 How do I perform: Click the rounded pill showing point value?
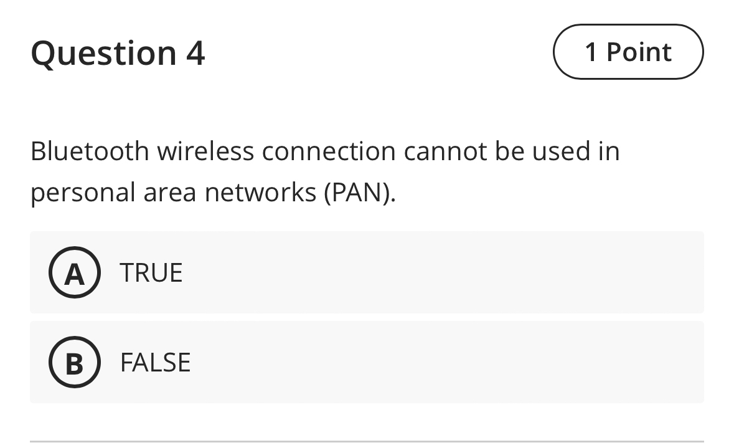pos(628,52)
